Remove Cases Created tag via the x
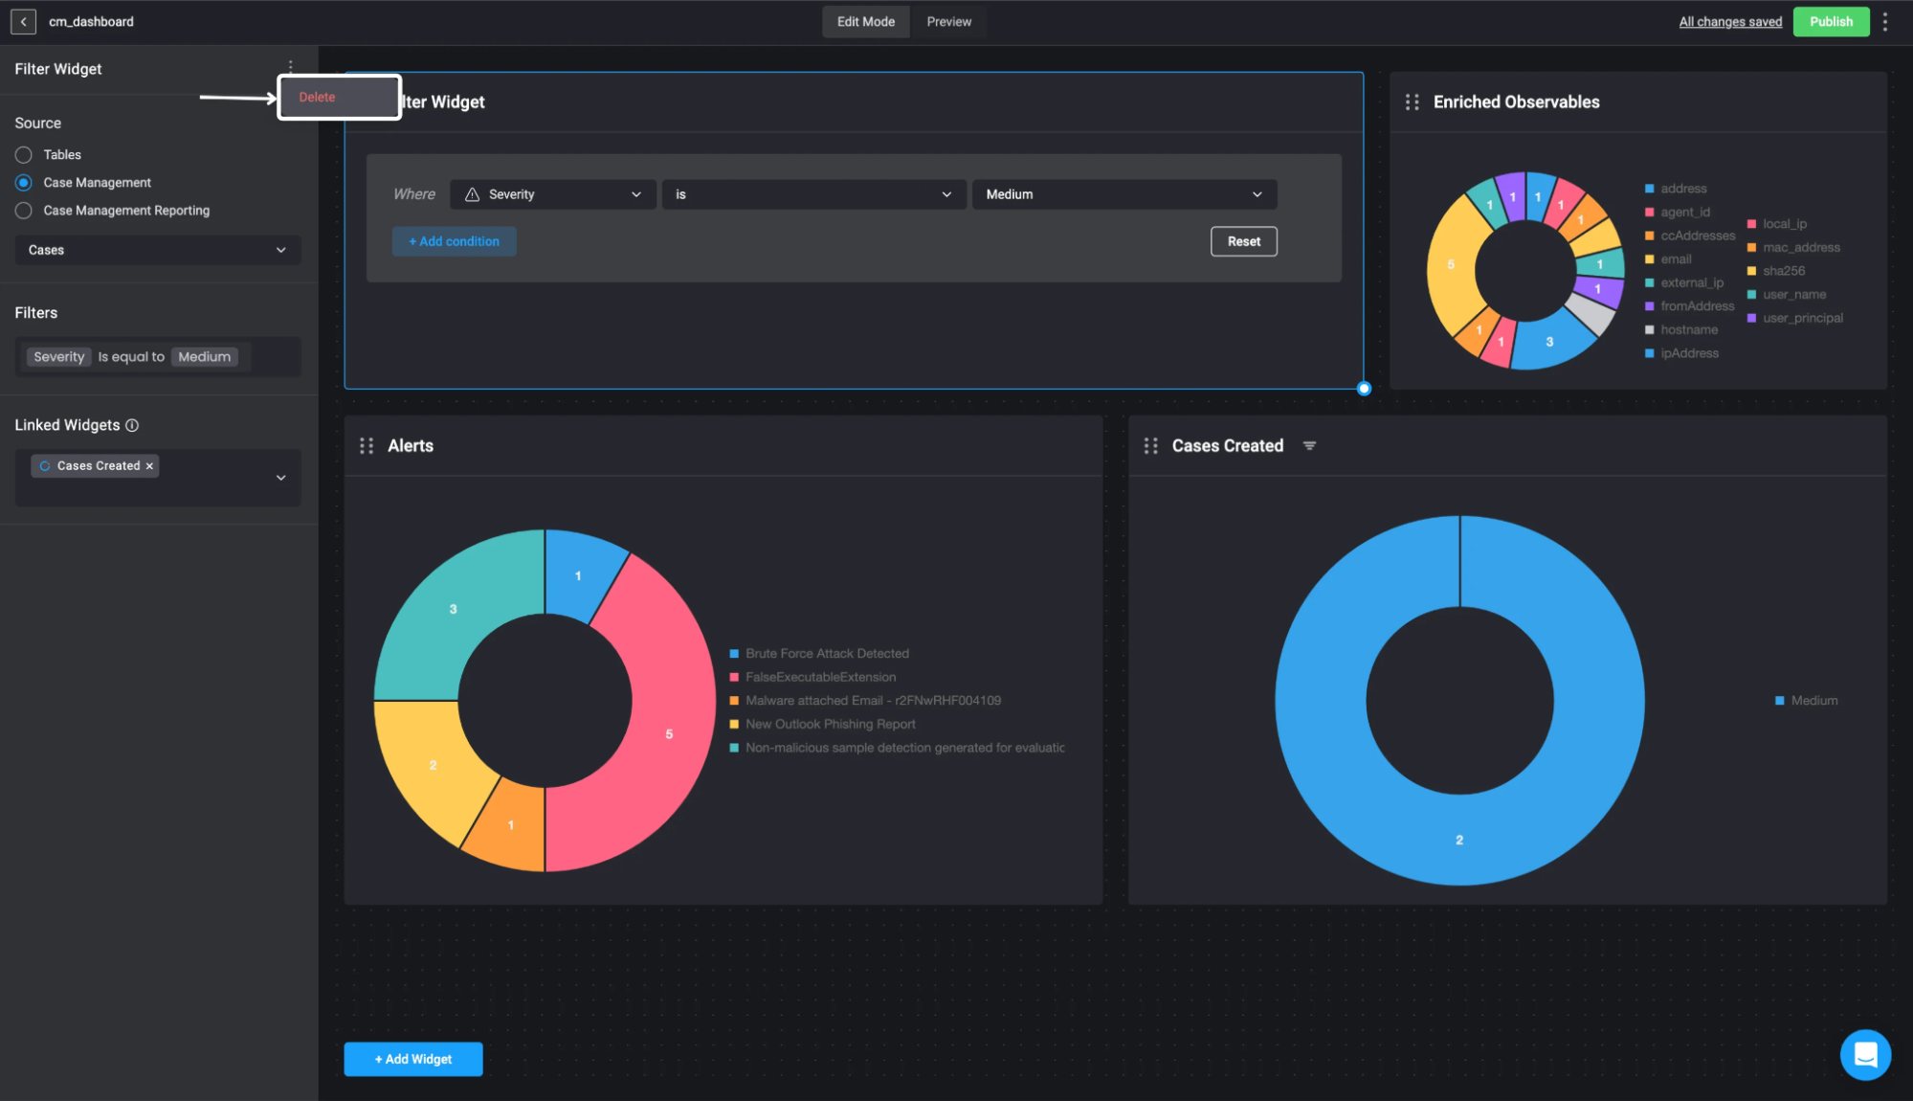Image resolution: width=1913 pixels, height=1101 pixels. 149,466
